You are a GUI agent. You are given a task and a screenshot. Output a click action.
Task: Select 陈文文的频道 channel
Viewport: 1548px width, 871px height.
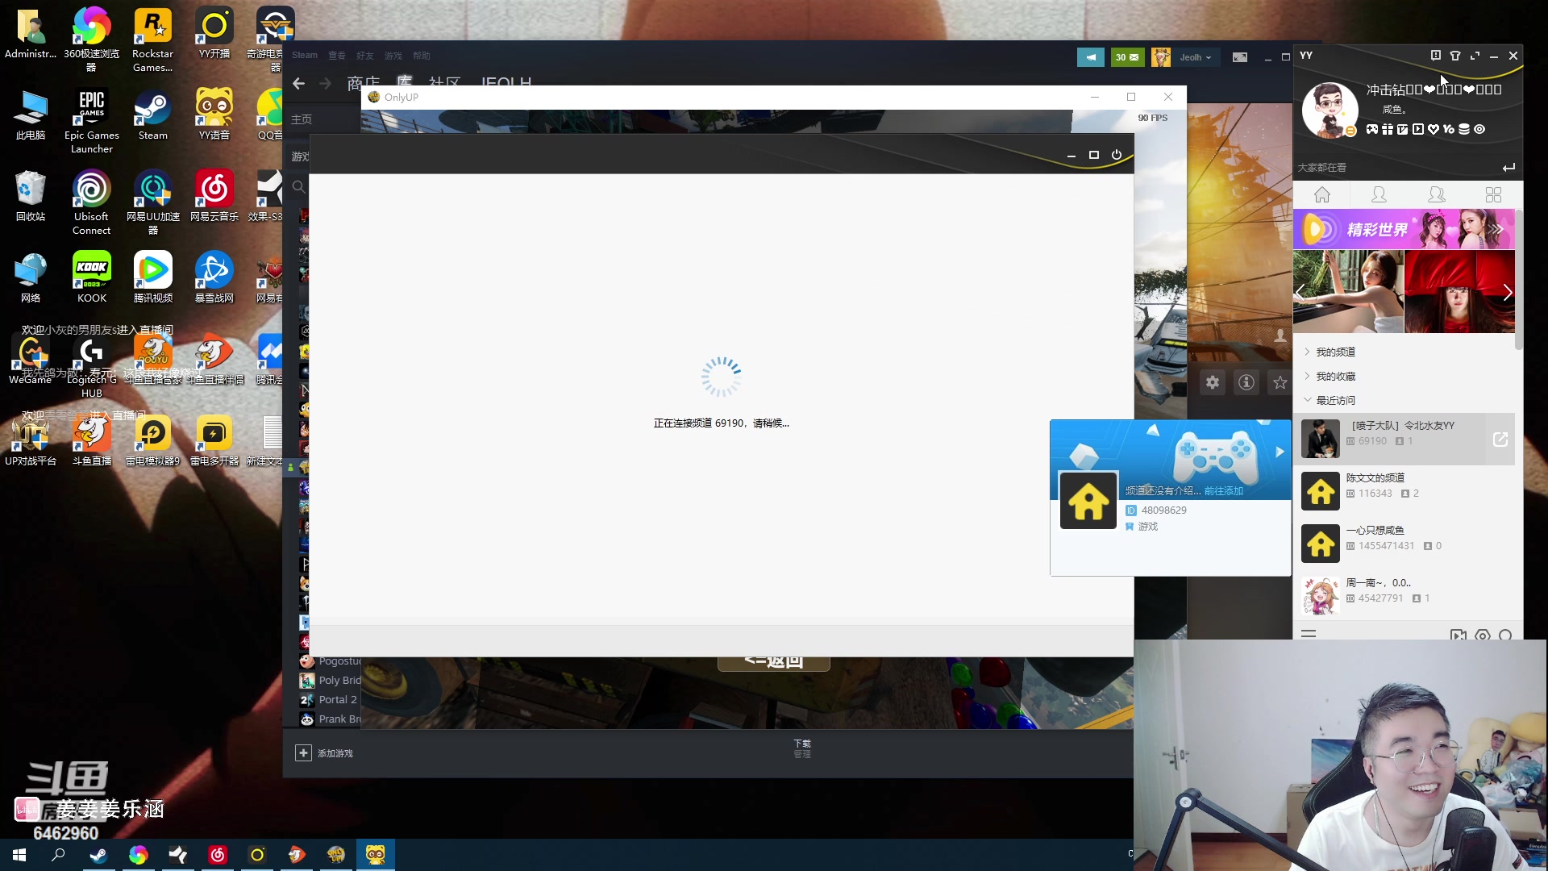pyautogui.click(x=1404, y=491)
